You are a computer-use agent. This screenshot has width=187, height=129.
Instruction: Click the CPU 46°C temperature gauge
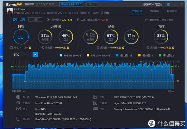[66, 37]
